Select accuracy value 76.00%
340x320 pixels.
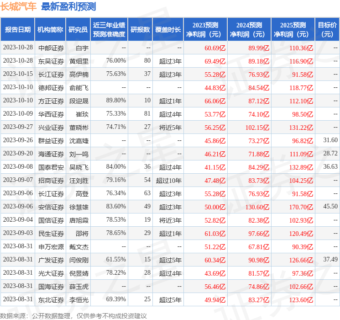click(116, 60)
